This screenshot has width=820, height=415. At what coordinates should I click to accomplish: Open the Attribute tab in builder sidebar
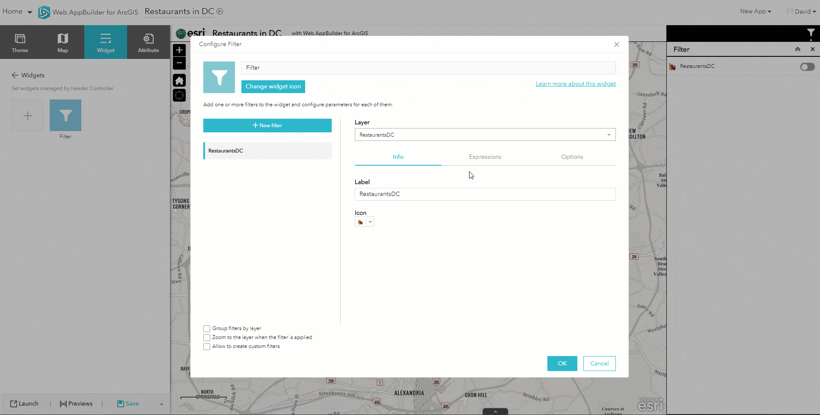149,42
